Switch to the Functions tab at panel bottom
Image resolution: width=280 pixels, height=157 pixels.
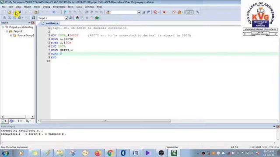point(21,121)
